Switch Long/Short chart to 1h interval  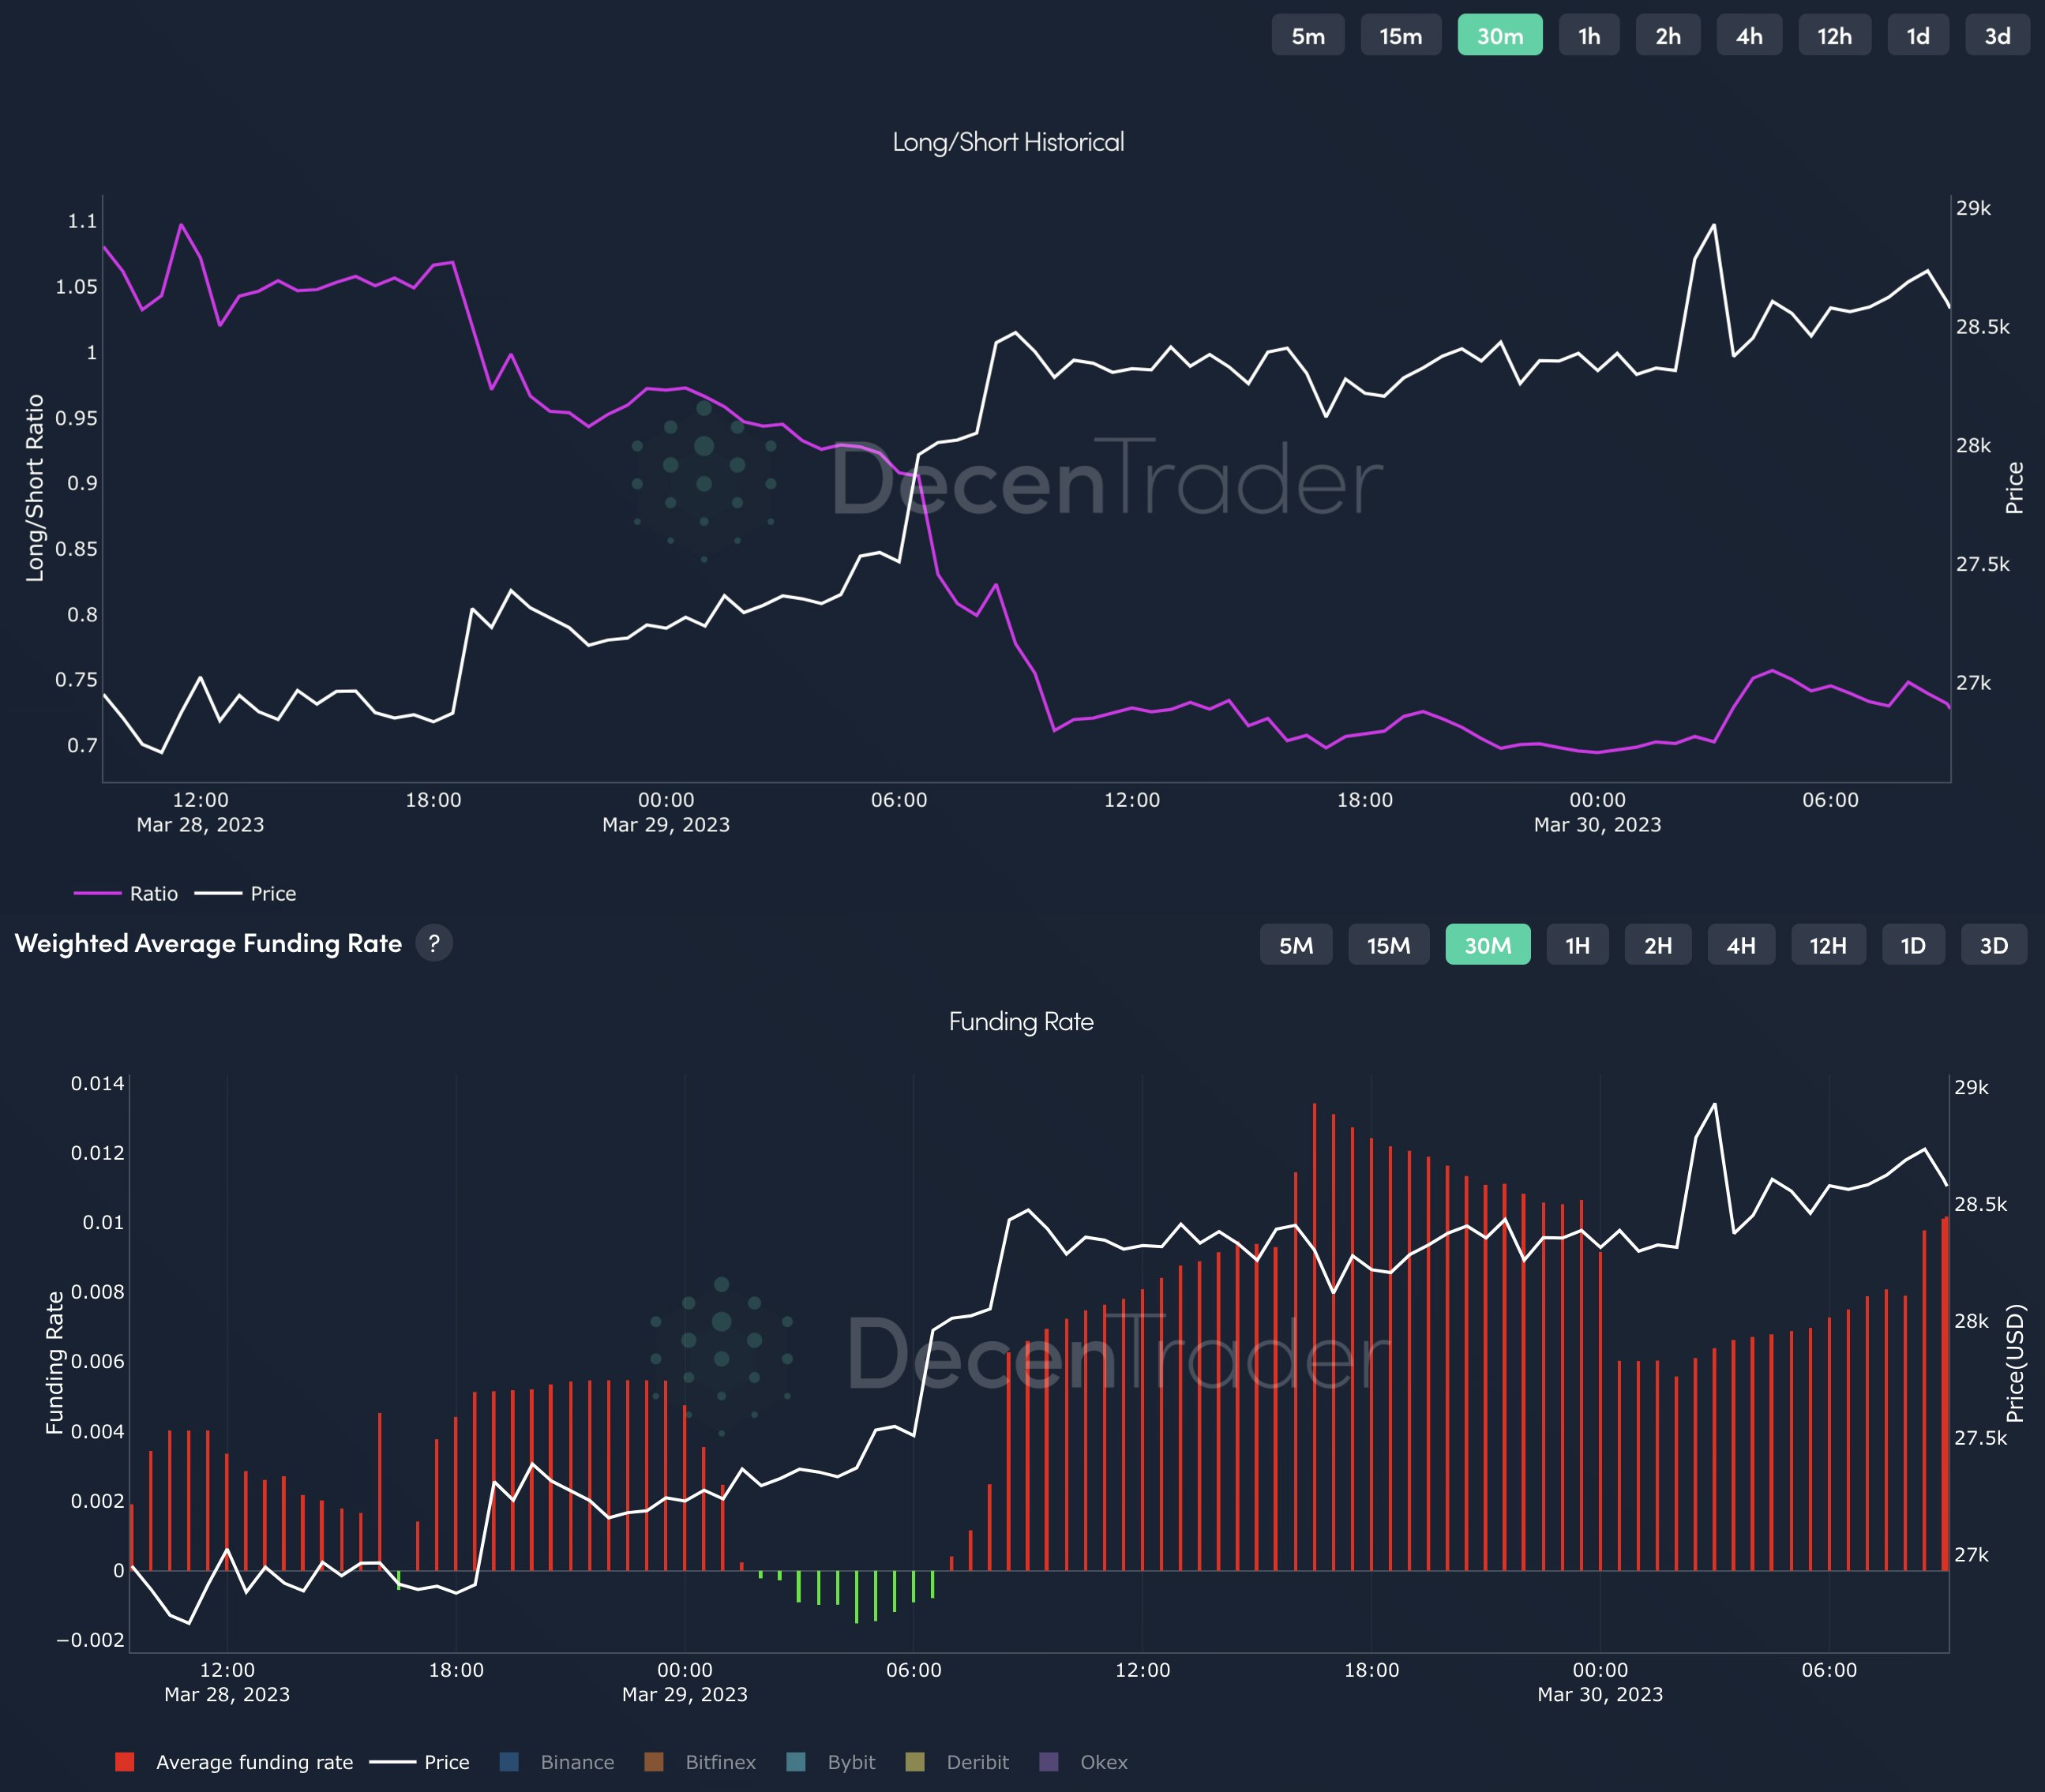click(1589, 36)
